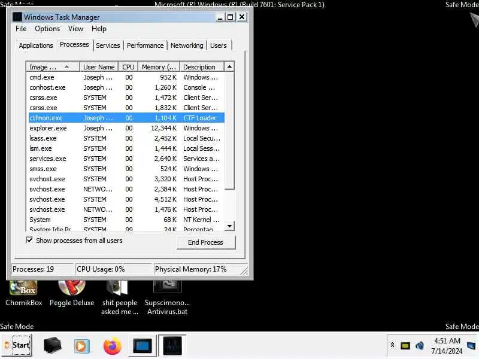Select the smss.exe process row

[126, 169]
